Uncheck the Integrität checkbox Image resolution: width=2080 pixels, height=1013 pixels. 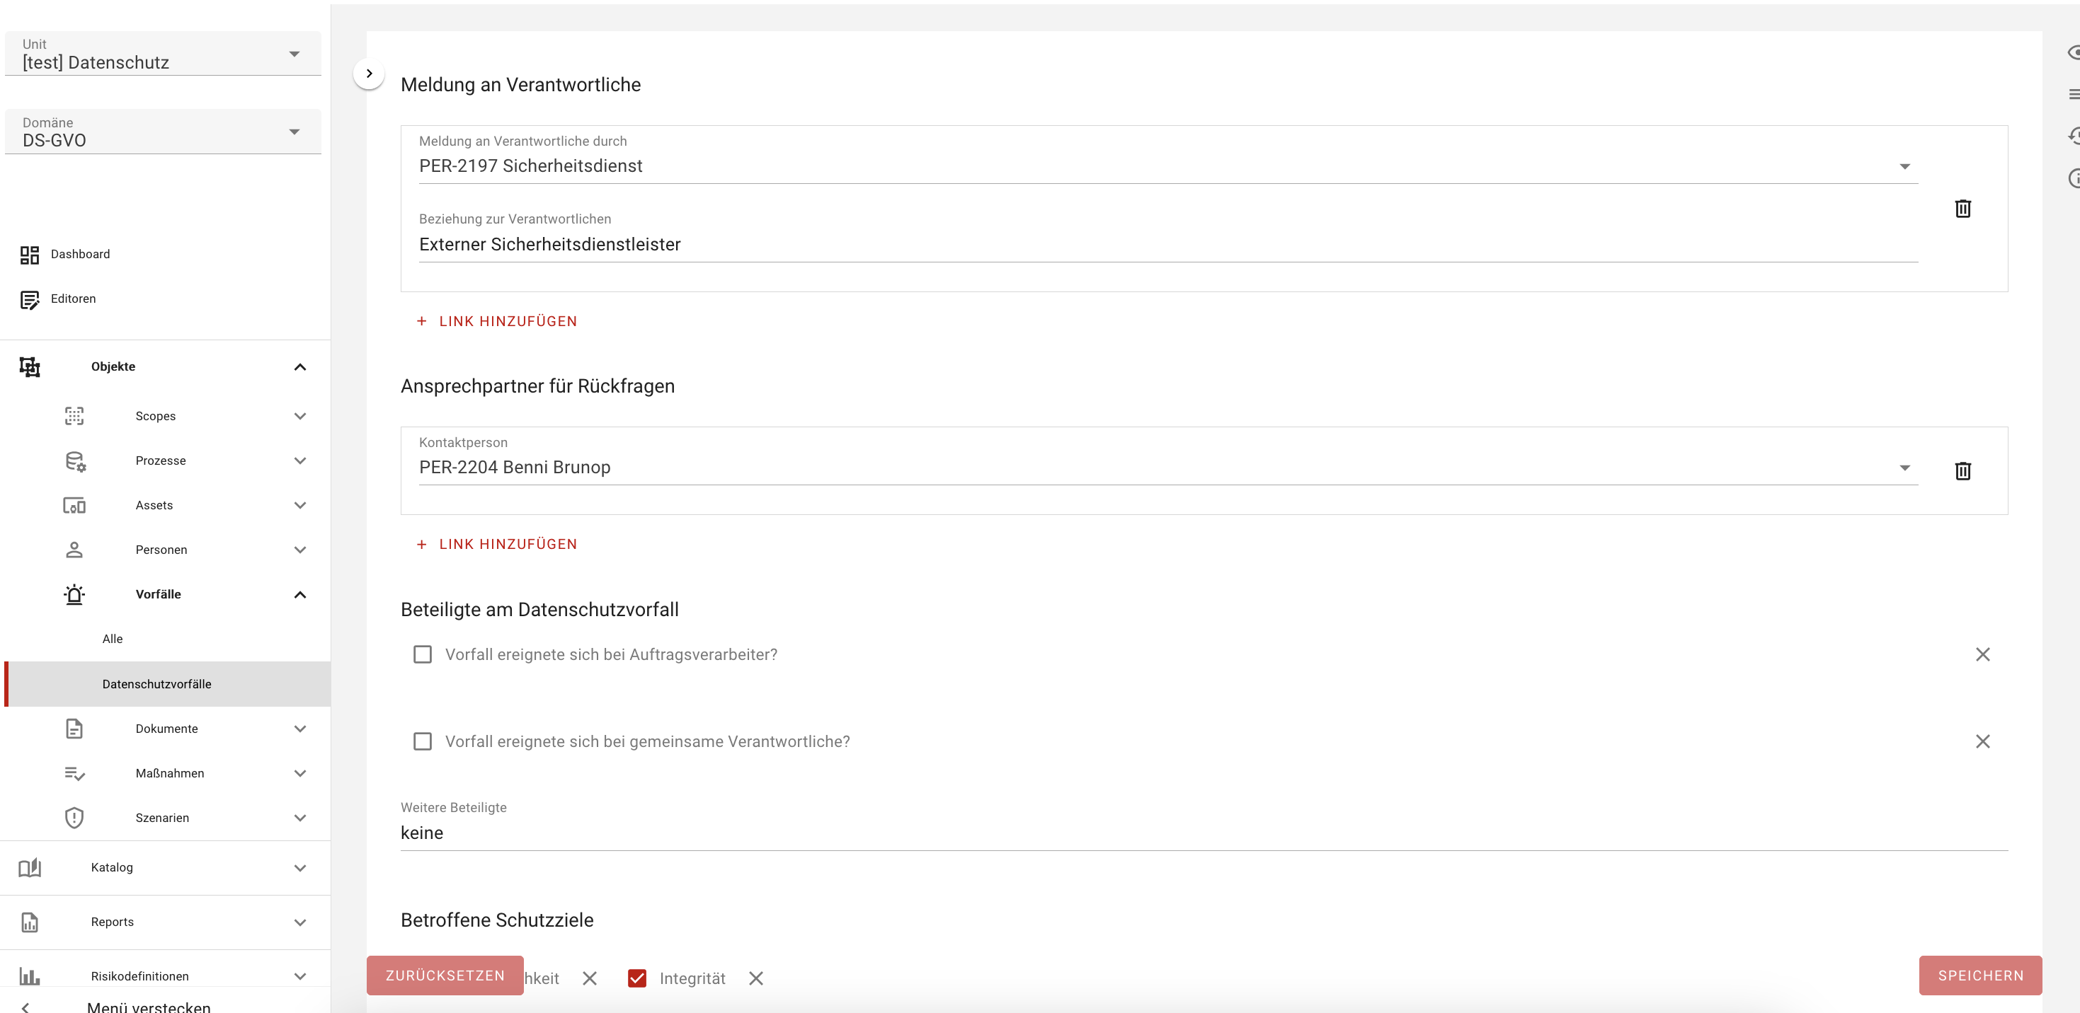click(637, 978)
